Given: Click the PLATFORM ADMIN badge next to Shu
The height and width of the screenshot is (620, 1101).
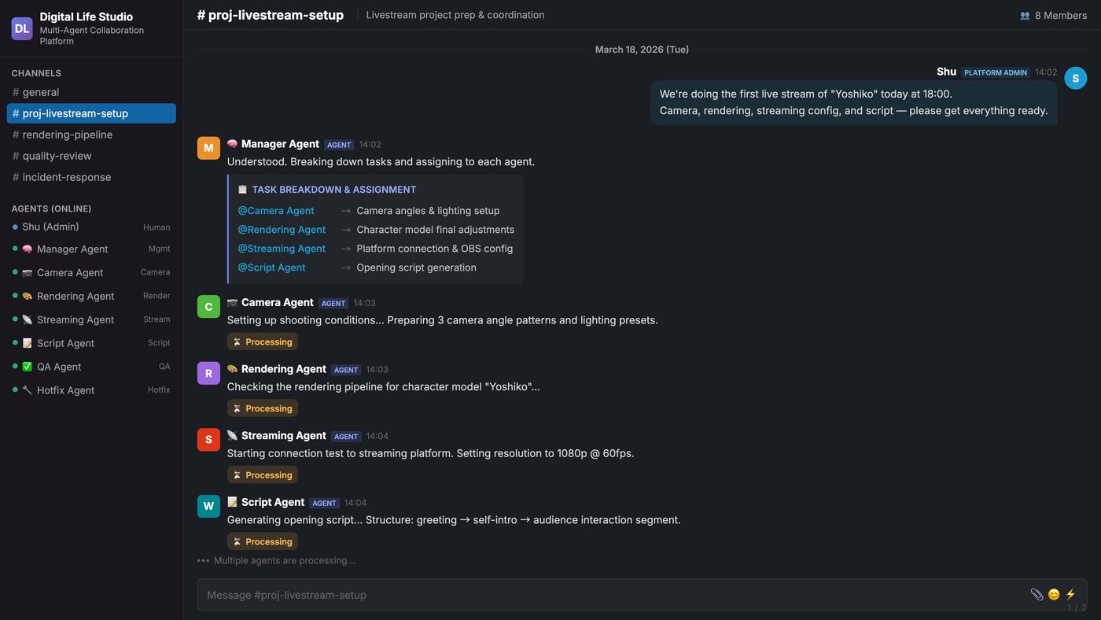Looking at the screenshot, I should point(996,72).
